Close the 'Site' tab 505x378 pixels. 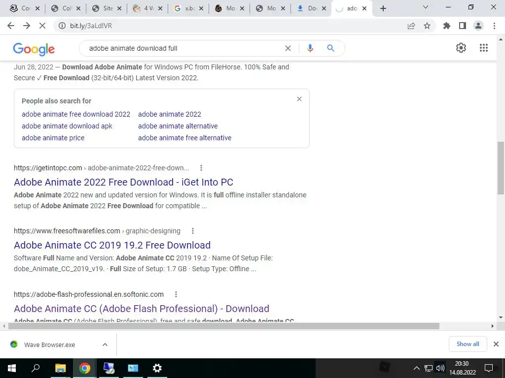(119, 8)
